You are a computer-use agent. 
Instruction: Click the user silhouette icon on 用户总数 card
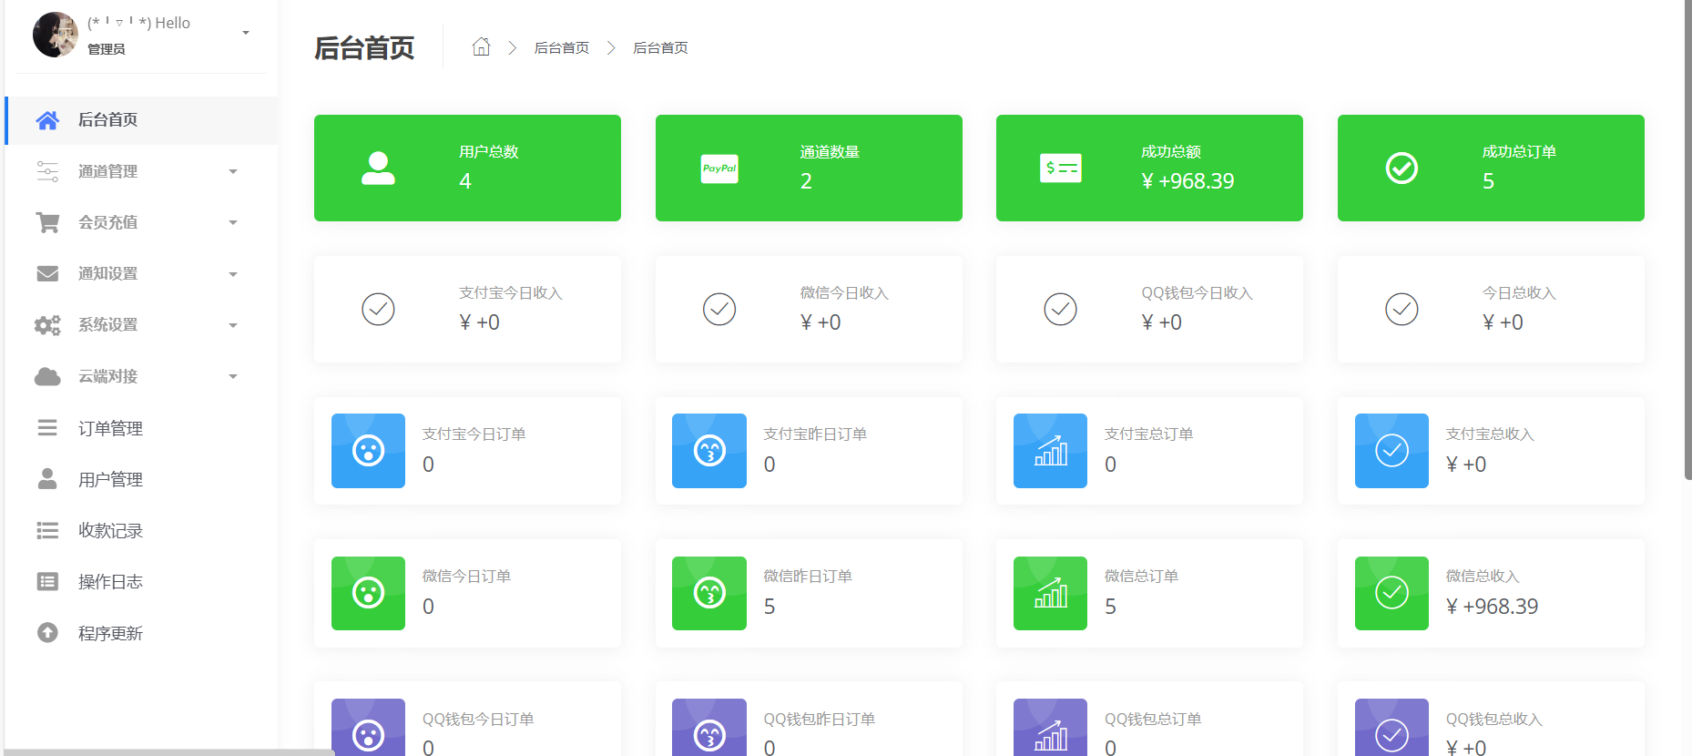(378, 169)
